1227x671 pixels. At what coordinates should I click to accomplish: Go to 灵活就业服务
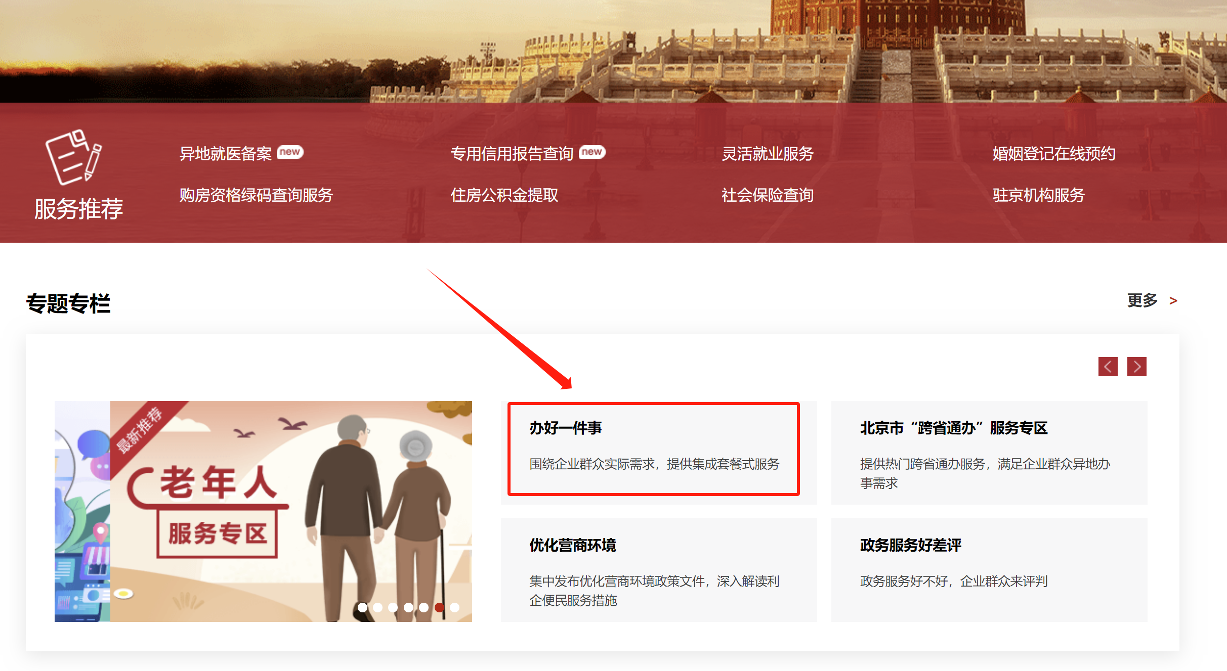767,154
